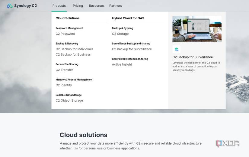The width and height of the screenshot is (249, 157).
Task: Click the laptop promo thumbnail image
Action: (x=197, y=29)
